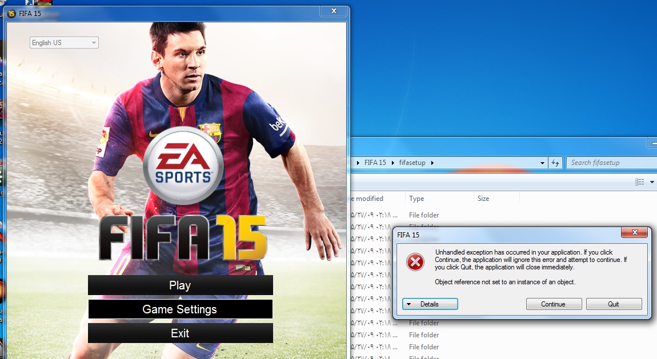The width and height of the screenshot is (657, 359).
Task: Open Game Settings in the launcher
Action: [180, 309]
